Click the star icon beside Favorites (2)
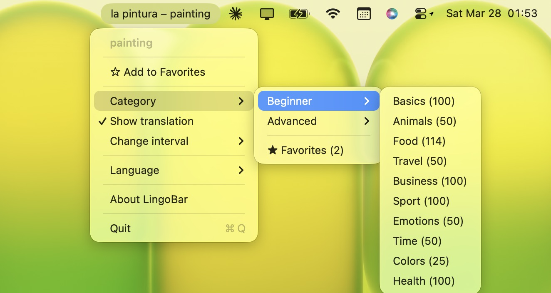 point(273,150)
